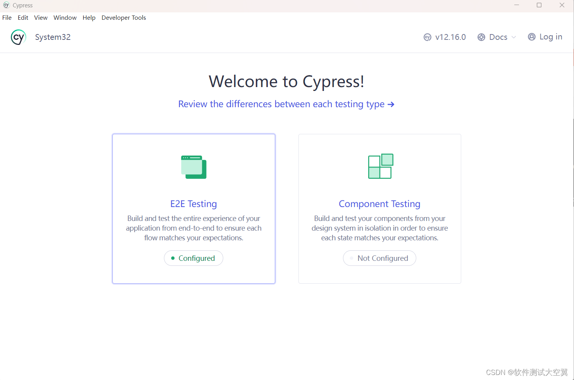The width and height of the screenshot is (574, 380).
Task: Expand the Docs dropdown chevron
Action: pyautogui.click(x=514, y=37)
